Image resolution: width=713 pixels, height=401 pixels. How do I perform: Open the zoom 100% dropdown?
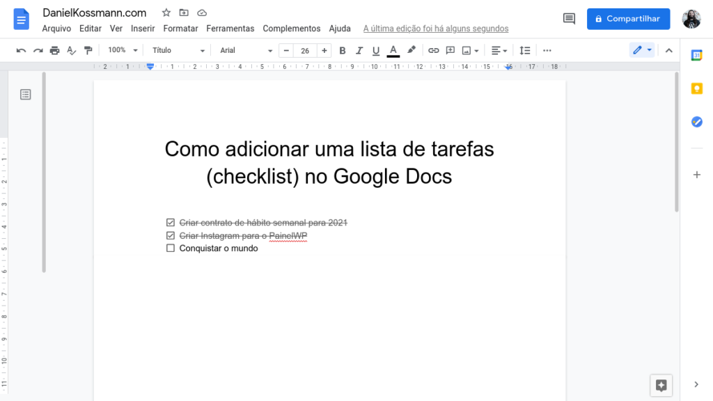pos(123,50)
